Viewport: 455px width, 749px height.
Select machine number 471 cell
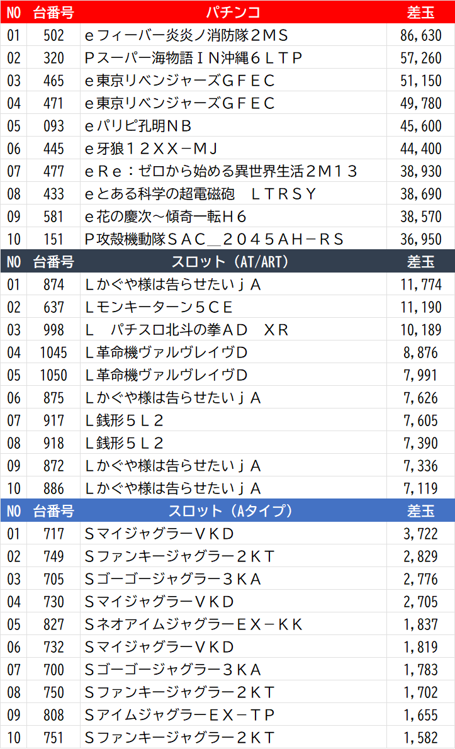(x=53, y=103)
